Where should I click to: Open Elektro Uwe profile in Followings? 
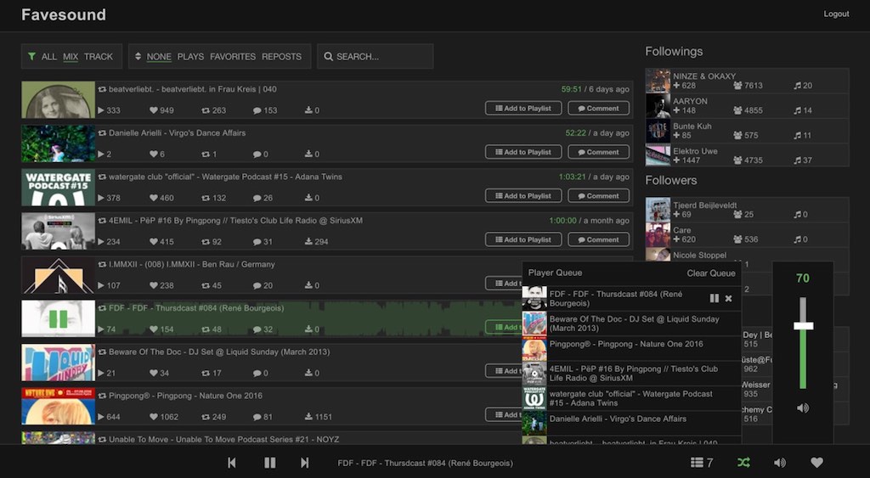[695, 151]
